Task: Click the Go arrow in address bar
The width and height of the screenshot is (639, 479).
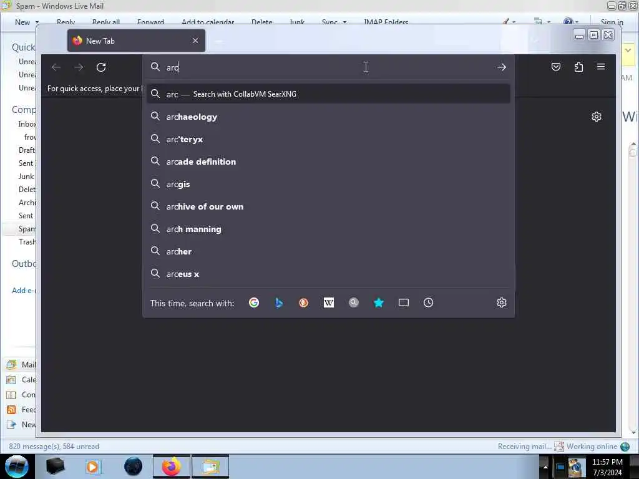Action: [502, 67]
